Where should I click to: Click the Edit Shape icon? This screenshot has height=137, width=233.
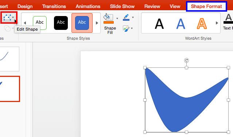[7, 17]
